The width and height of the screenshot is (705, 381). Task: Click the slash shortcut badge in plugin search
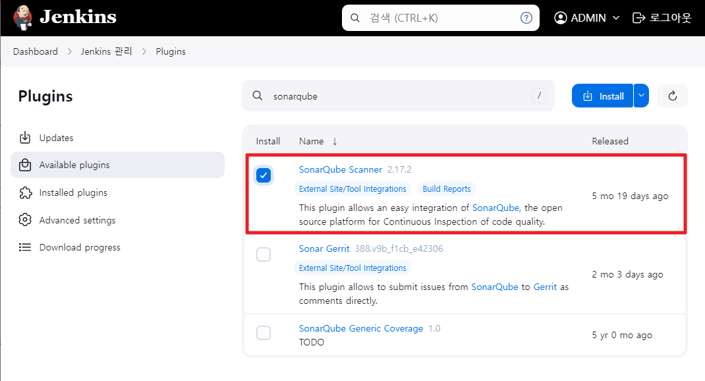pos(539,96)
